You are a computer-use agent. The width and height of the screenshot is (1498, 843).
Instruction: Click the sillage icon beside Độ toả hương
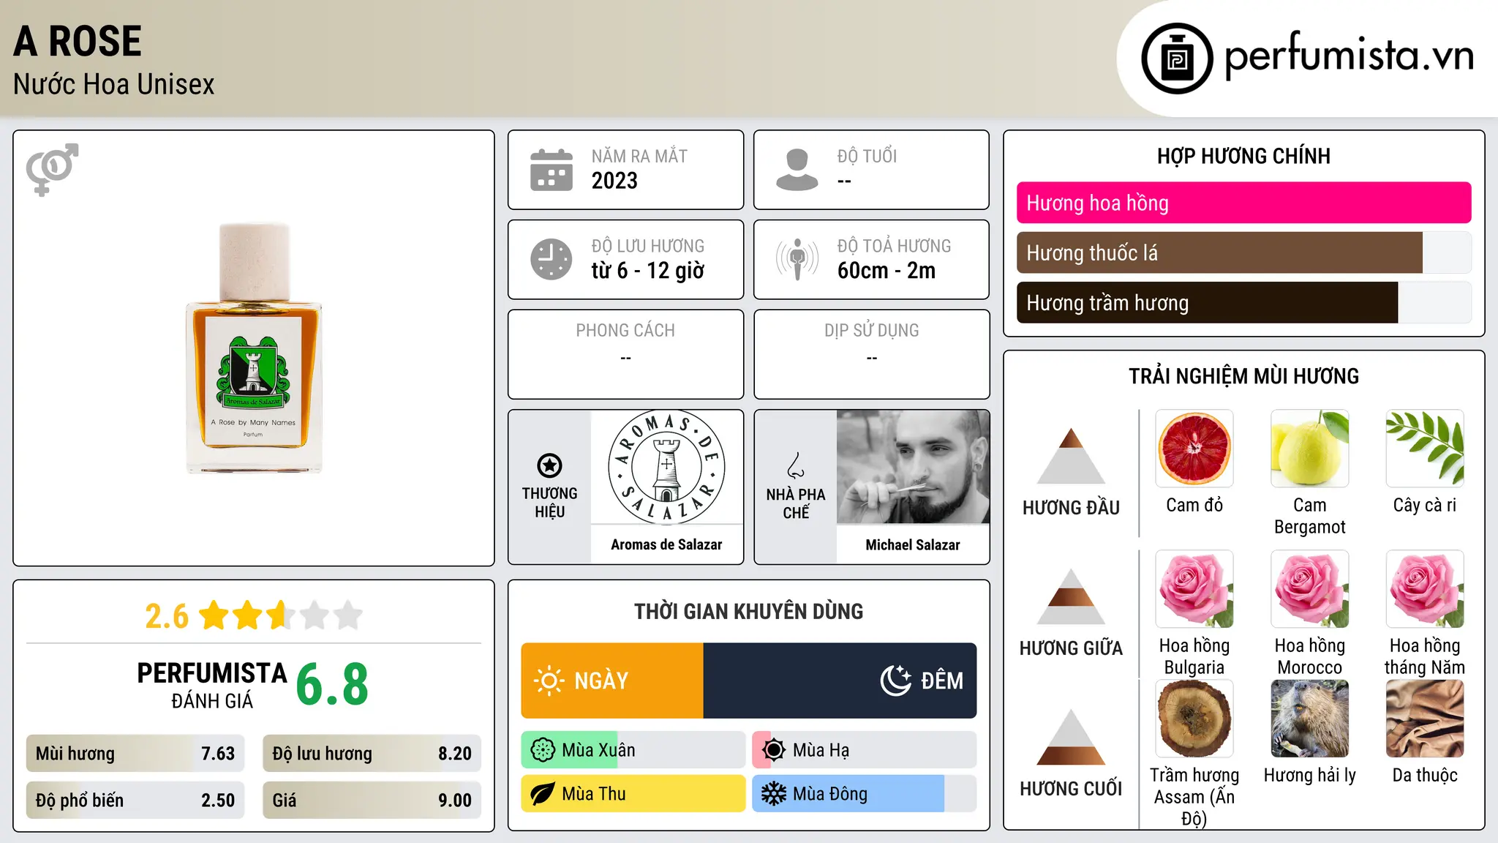click(x=797, y=259)
